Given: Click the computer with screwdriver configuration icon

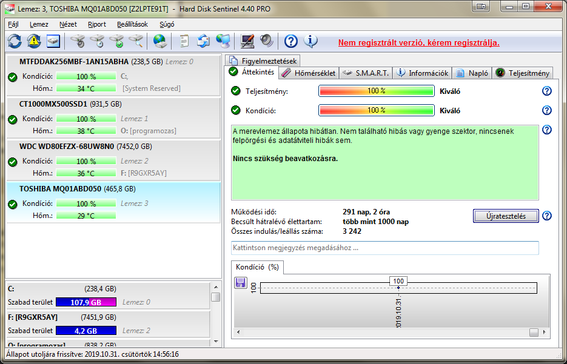Looking at the screenshot, I should 247,42.
